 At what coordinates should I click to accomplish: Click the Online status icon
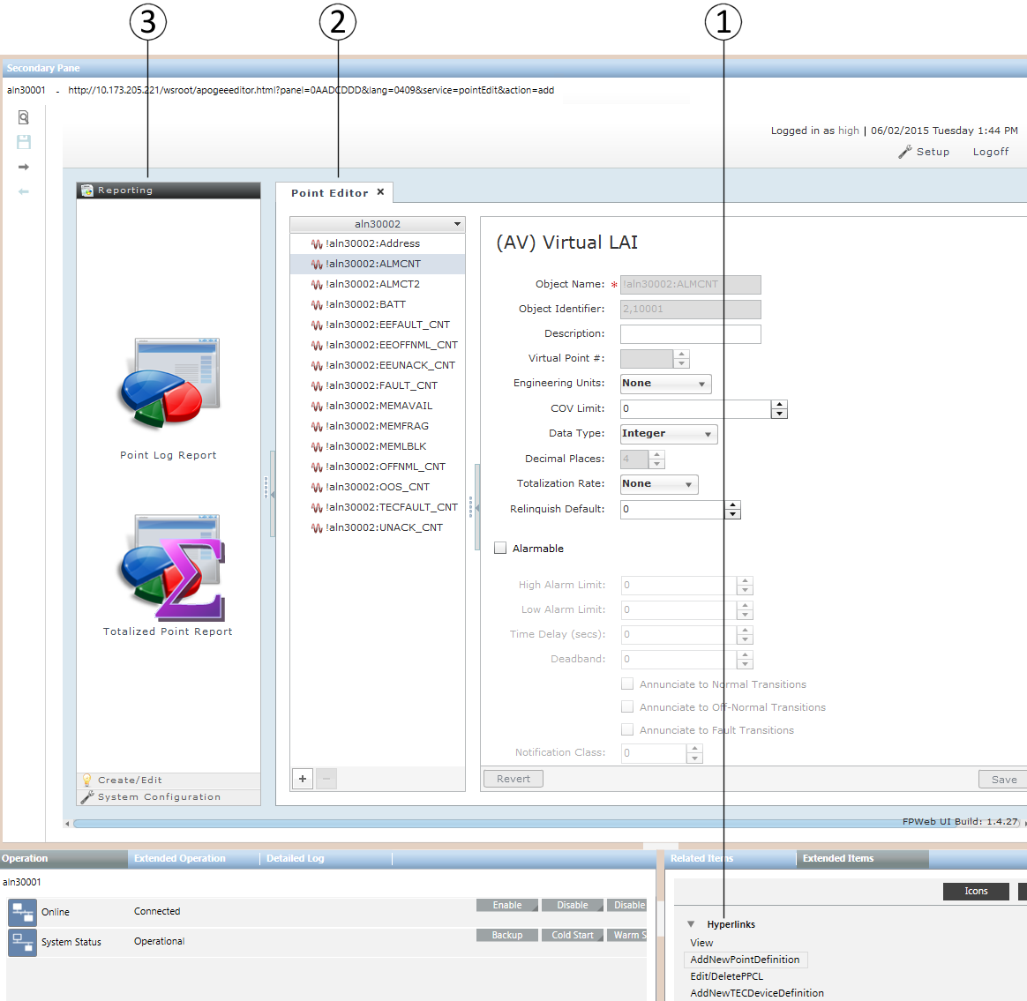(x=22, y=912)
